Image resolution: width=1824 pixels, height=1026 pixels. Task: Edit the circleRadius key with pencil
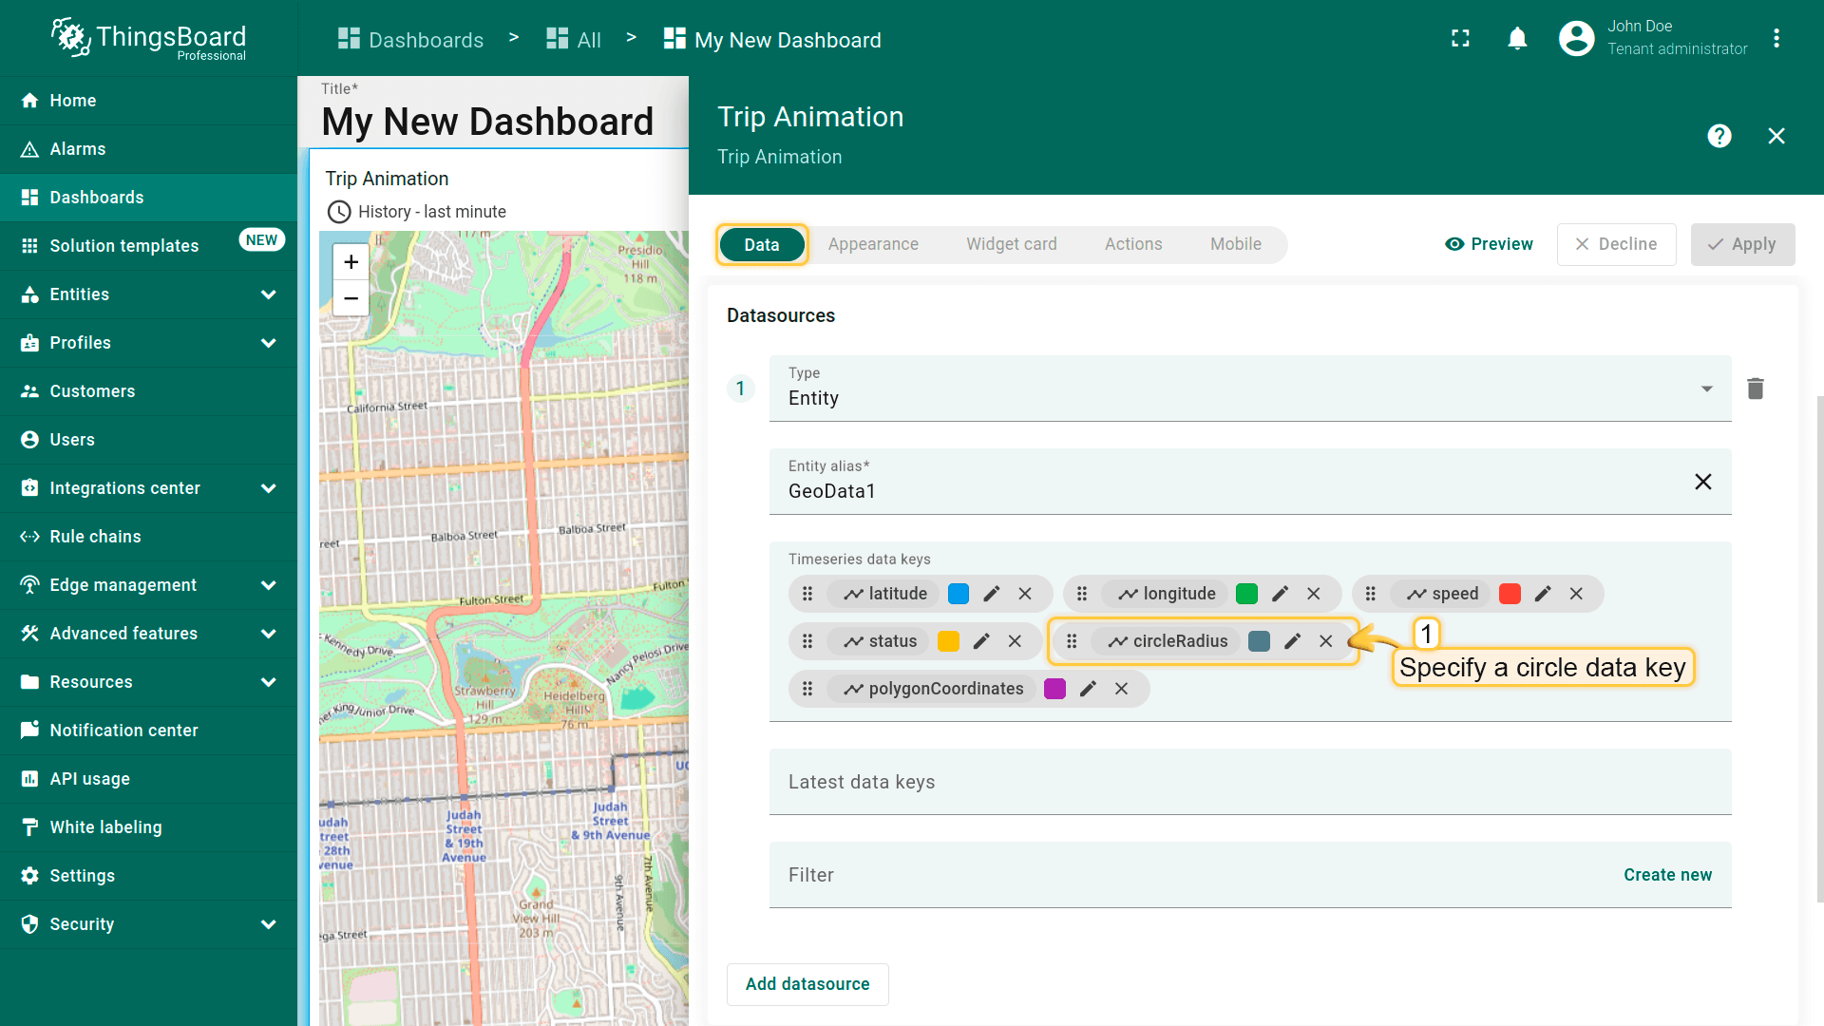[x=1292, y=641]
